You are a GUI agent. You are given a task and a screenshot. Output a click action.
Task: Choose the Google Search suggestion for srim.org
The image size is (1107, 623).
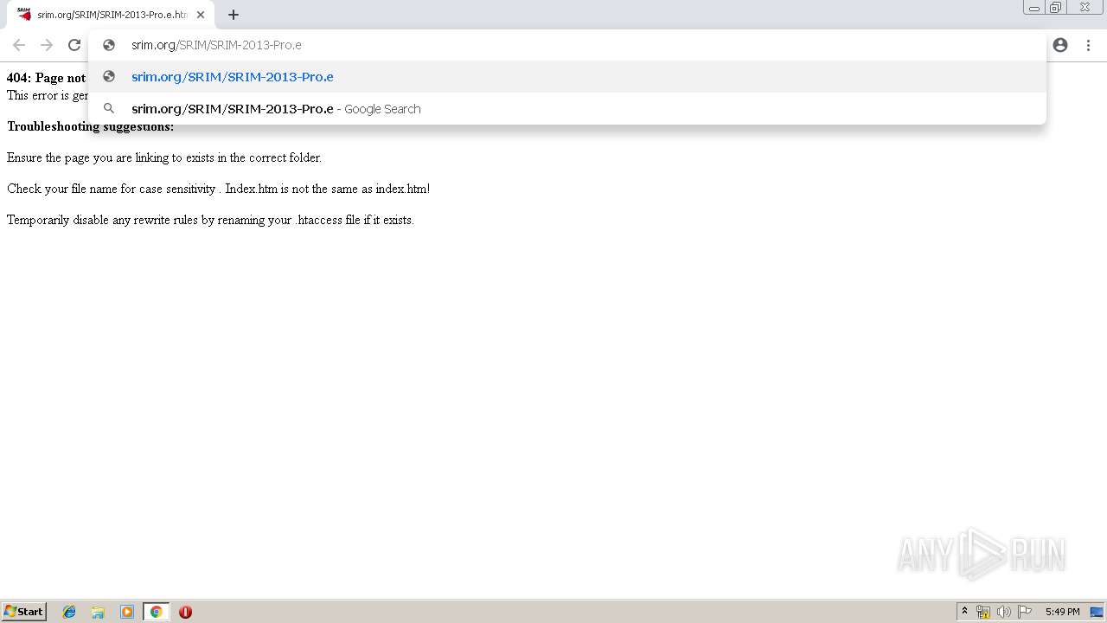567,109
